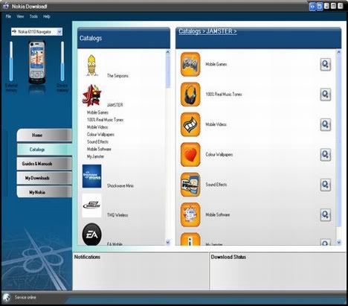Go to the Home tab

tap(45, 136)
